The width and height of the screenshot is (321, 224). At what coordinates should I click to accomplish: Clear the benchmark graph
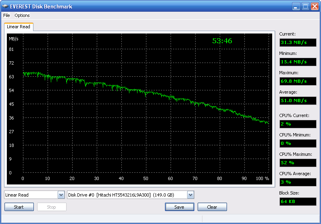212,207
